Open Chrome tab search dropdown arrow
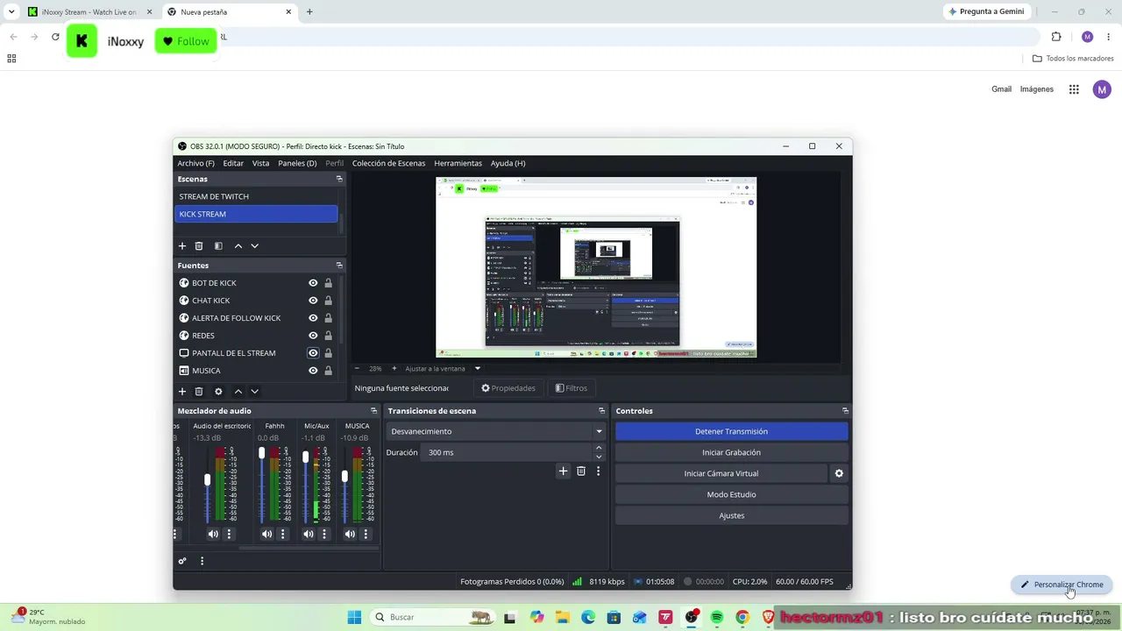Viewport: 1122px width, 631px height. point(11,12)
